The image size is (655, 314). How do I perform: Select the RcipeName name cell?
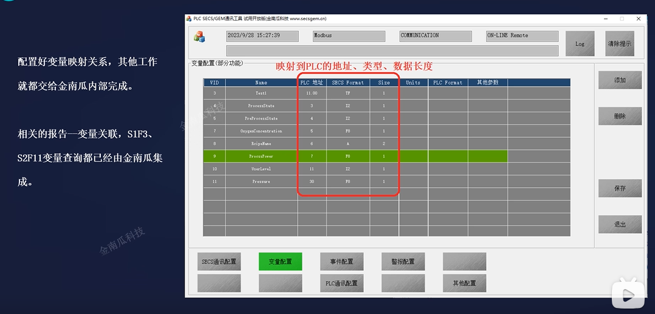click(x=261, y=143)
